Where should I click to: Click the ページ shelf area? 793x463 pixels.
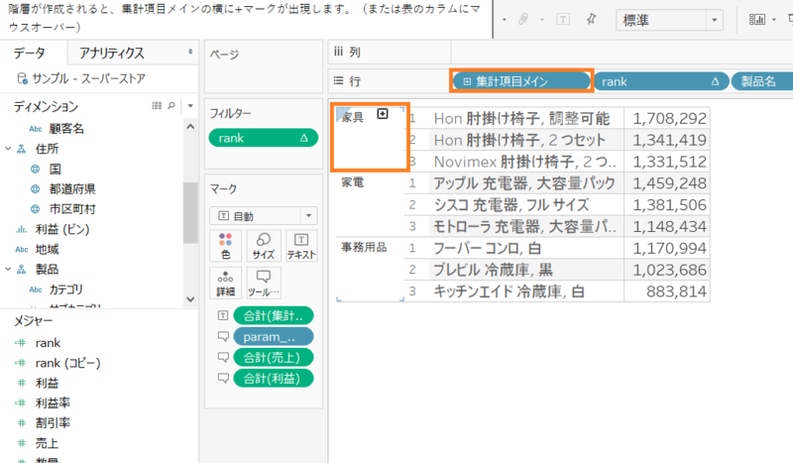(x=264, y=68)
